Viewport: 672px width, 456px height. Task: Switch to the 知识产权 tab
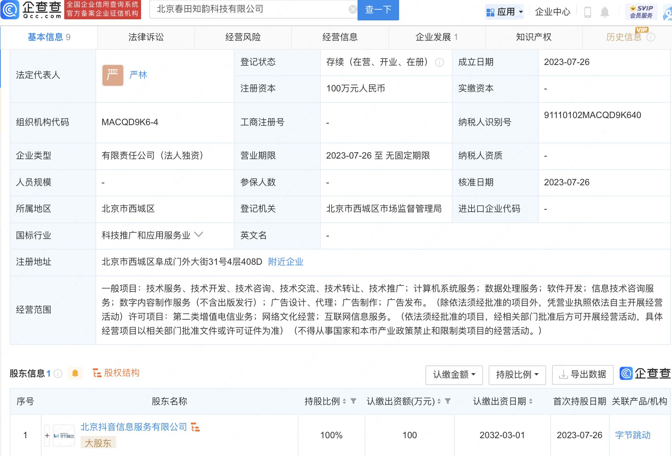[534, 37]
